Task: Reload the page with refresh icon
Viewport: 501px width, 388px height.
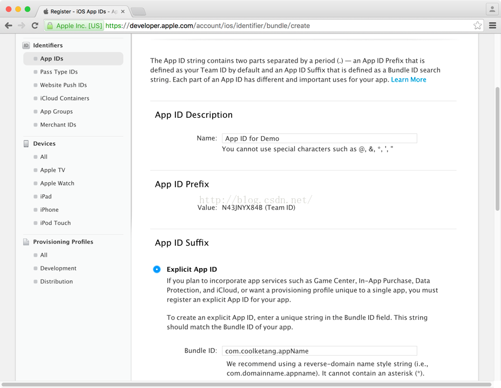Action: [x=35, y=25]
